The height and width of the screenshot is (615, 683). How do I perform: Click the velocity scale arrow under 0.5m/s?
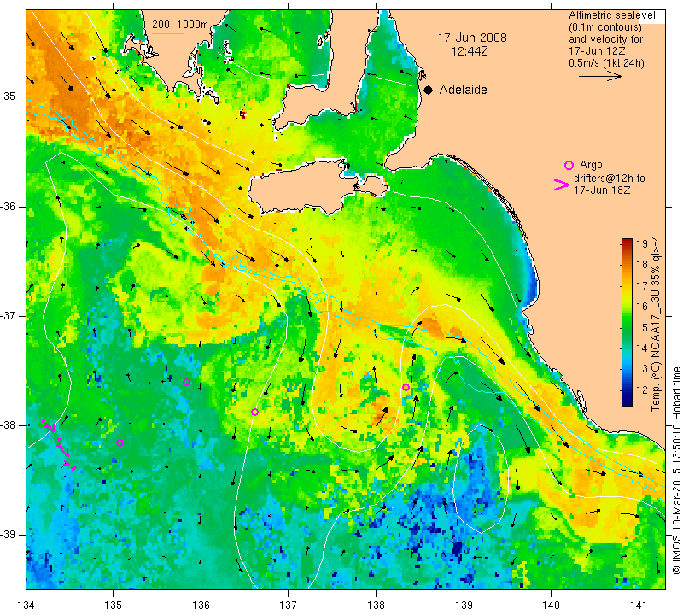[x=600, y=76]
